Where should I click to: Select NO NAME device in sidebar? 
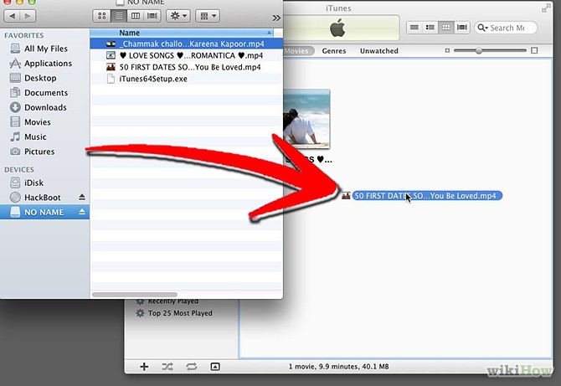pos(44,212)
